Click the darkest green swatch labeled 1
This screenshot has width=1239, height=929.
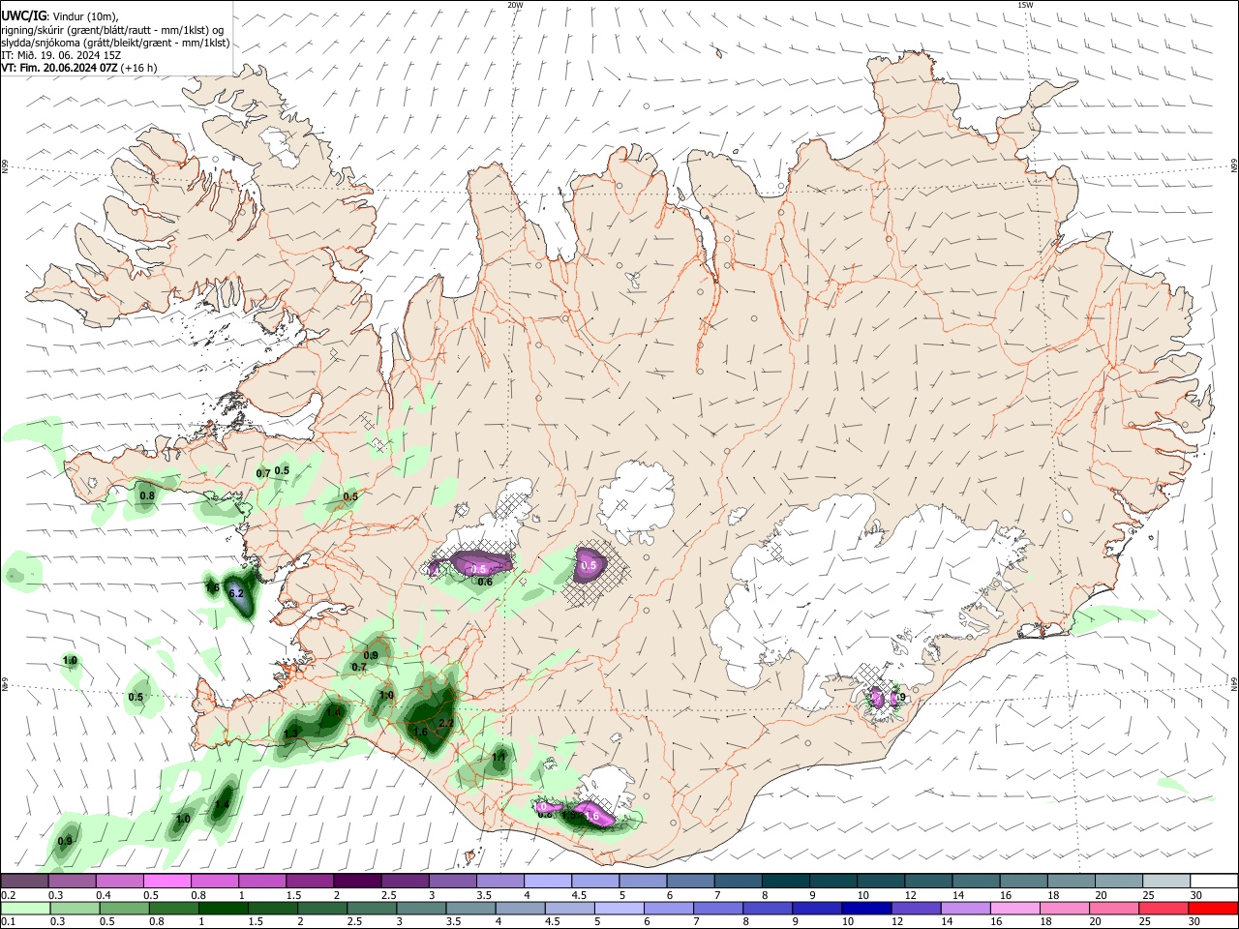224,909
